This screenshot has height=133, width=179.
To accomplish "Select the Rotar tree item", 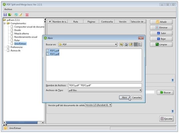I will pyautogui.click(x=17, y=40).
